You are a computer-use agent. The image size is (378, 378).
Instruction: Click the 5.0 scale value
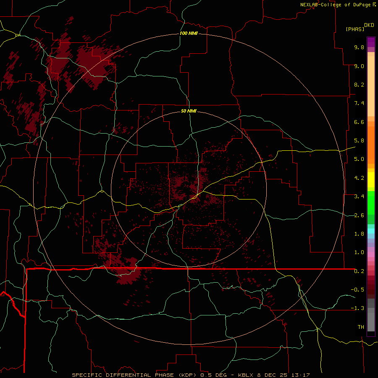359,159
